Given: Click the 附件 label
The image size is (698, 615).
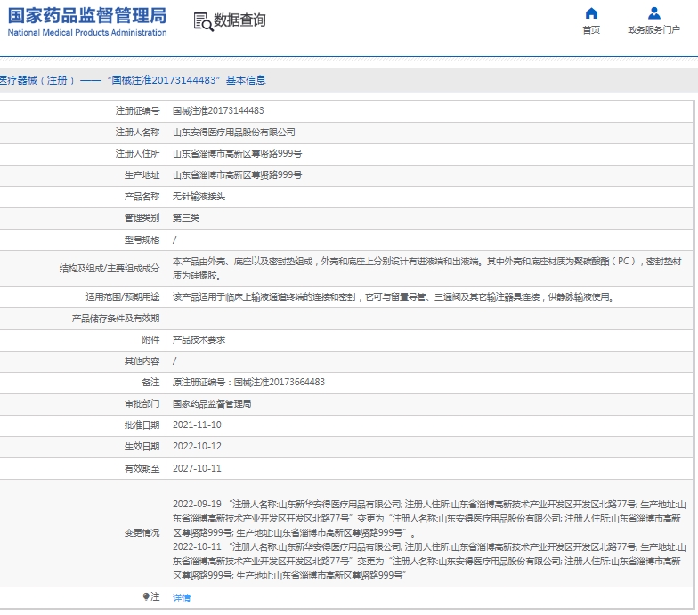Looking at the screenshot, I should [151, 340].
